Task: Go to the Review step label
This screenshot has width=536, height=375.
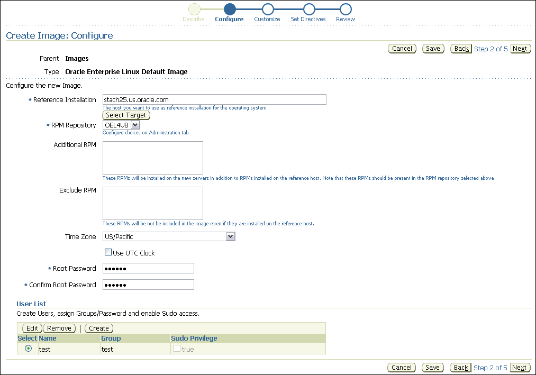Action: 346,19
